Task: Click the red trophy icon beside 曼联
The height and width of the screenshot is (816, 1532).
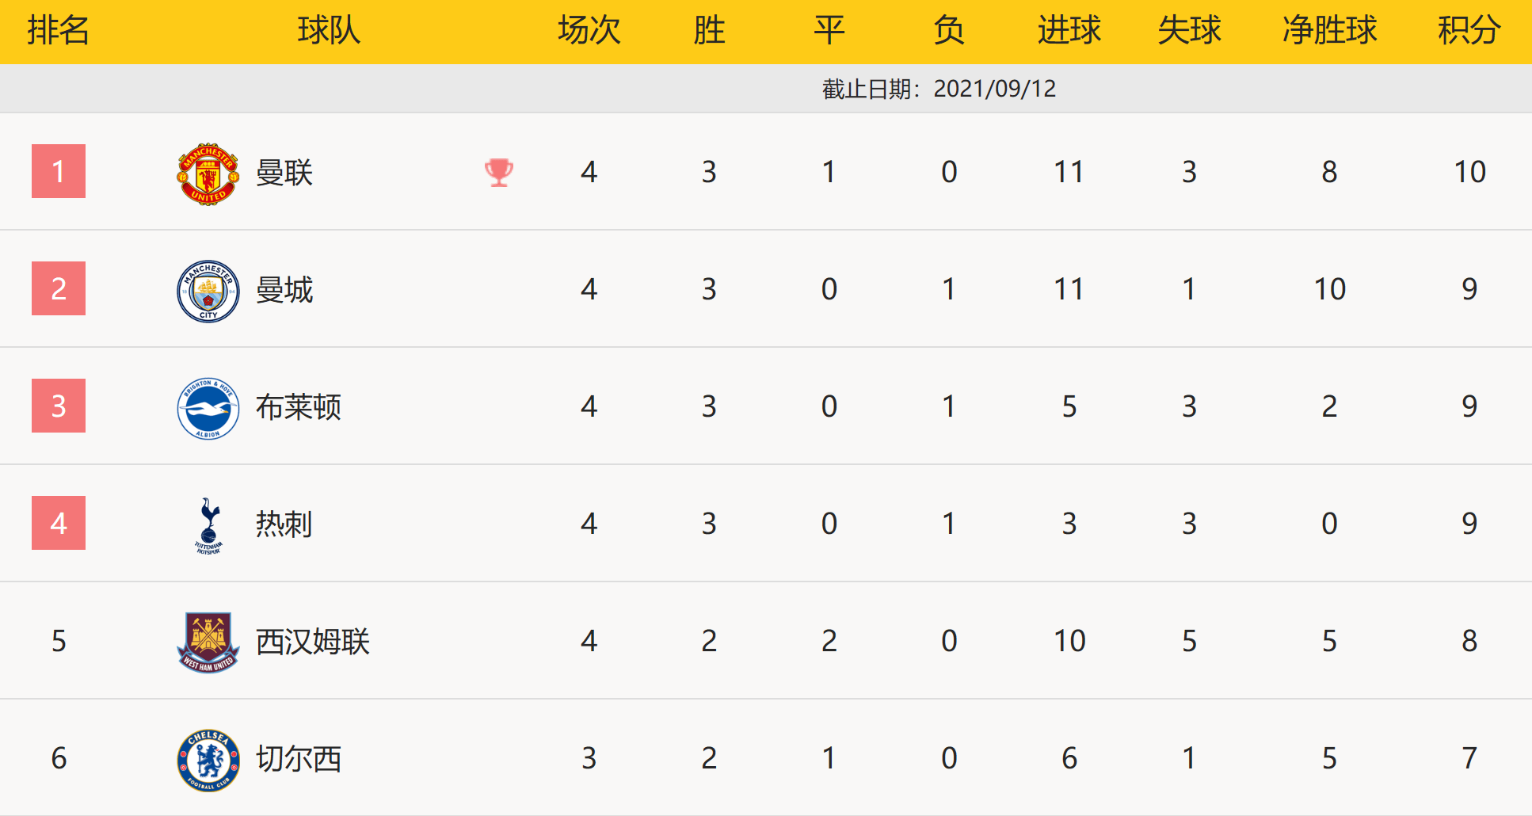Action: [x=499, y=172]
